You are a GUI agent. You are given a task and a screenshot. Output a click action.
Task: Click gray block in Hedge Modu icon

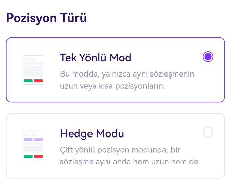pos(33,149)
